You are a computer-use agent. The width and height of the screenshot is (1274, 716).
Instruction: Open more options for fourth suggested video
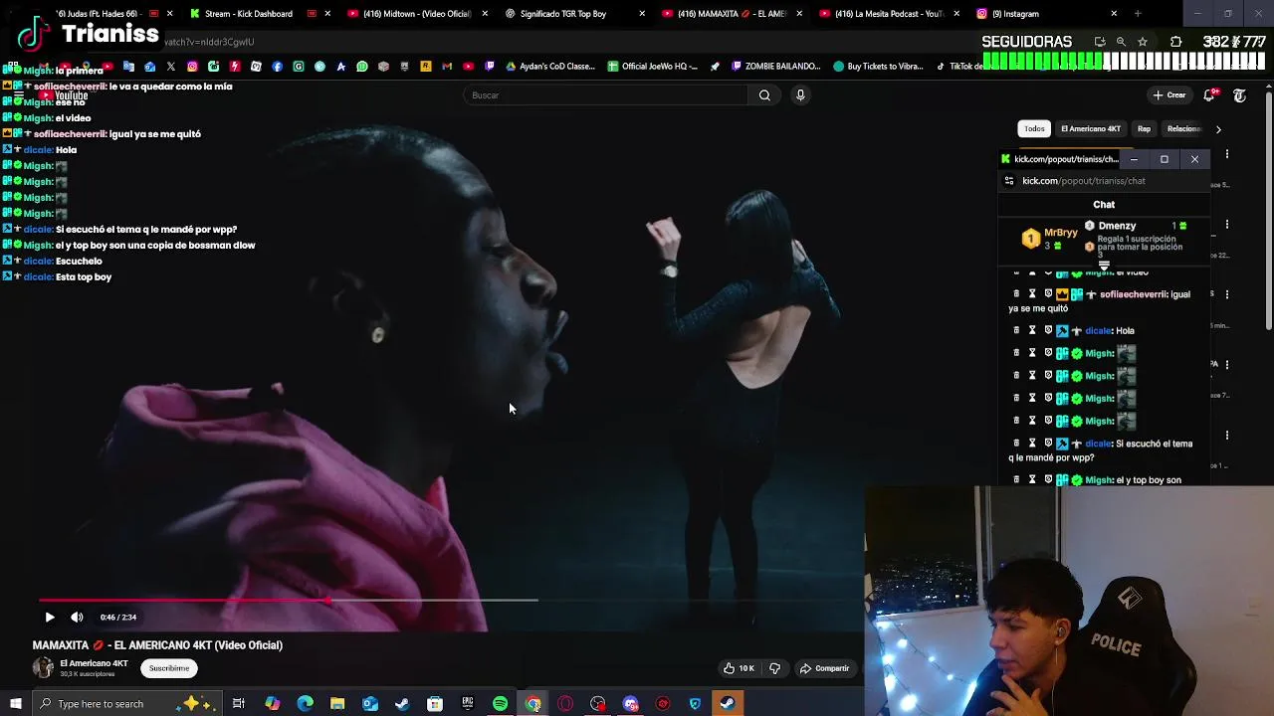tap(1227, 365)
